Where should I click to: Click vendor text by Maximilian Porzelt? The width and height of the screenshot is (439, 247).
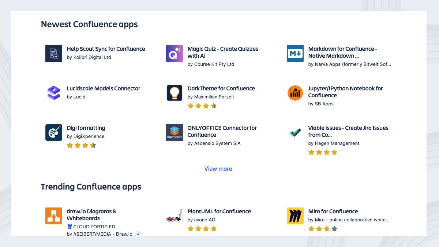pos(211,97)
